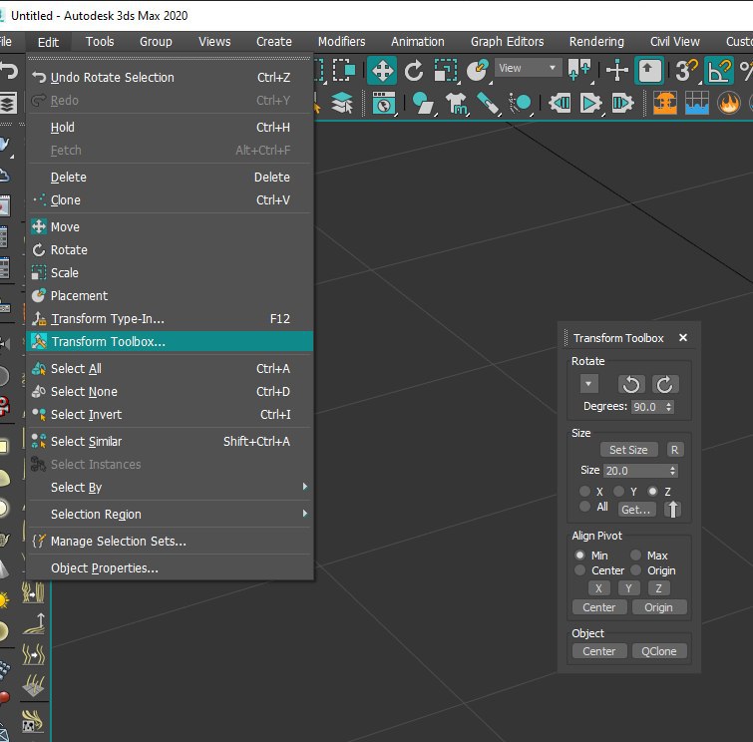Click Object Center button in toolbox
Image resolution: width=753 pixels, height=742 pixels.
(599, 651)
